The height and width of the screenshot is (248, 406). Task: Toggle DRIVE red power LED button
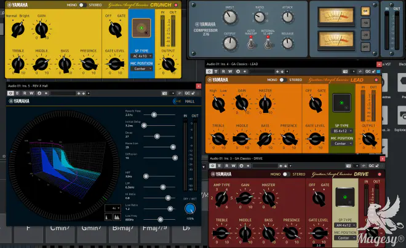pos(380,174)
